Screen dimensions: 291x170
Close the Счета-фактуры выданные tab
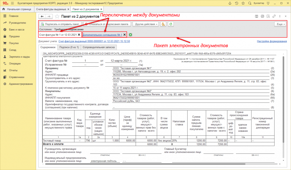[68, 9]
